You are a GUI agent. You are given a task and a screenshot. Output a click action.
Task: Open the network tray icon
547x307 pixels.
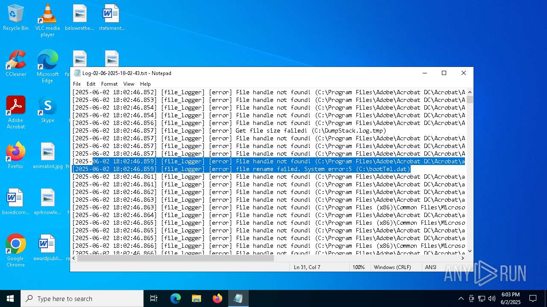pos(482,298)
